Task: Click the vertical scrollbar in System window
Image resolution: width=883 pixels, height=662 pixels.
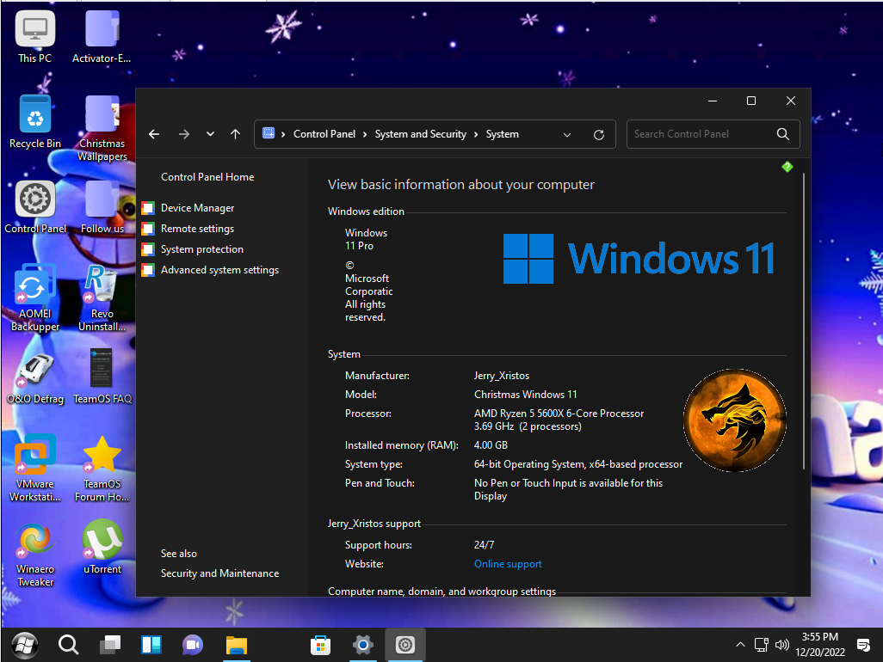Action: (x=804, y=318)
